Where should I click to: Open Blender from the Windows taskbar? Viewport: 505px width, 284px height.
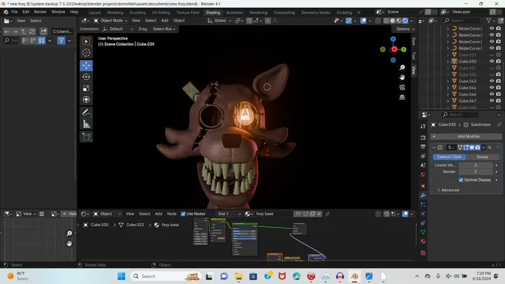click(x=354, y=277)
